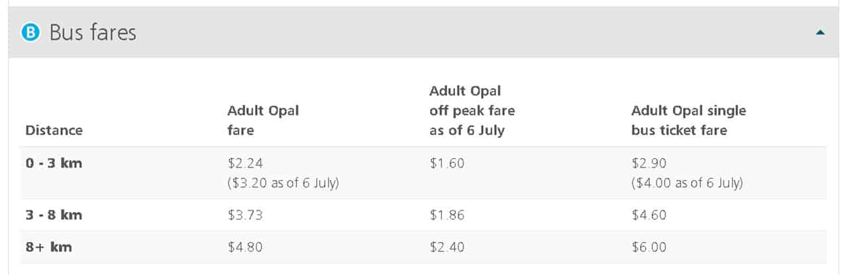Click the ($3.20 as of 6 July) note

283,183
